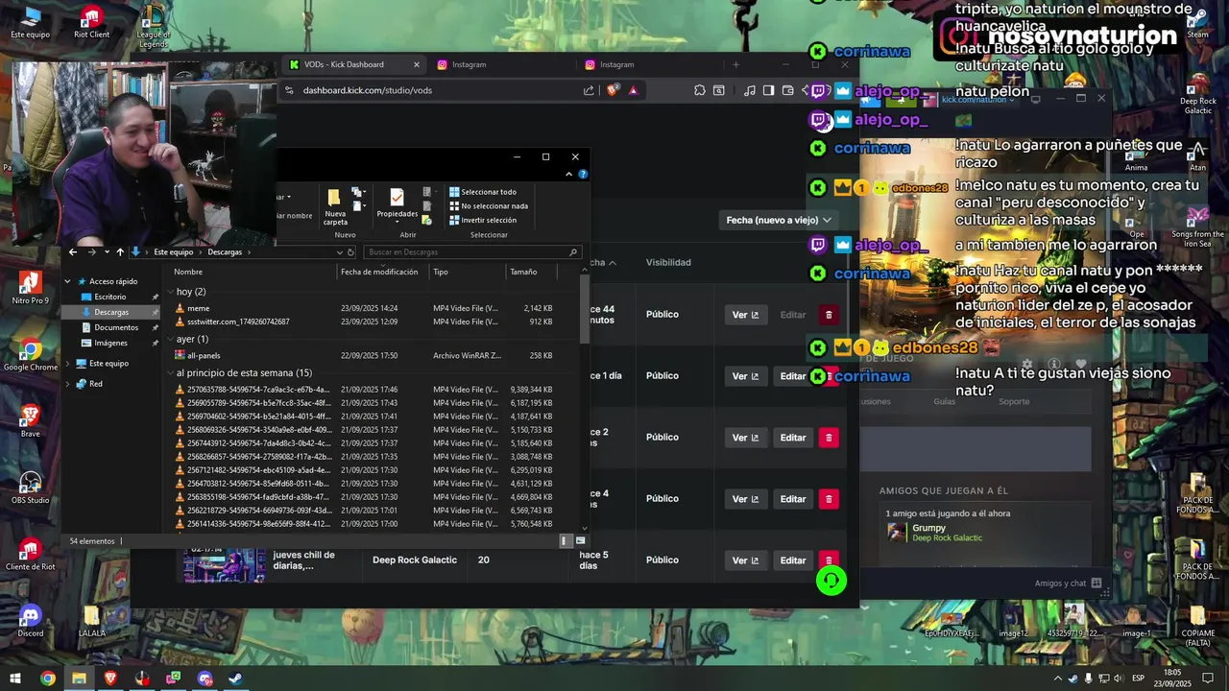This screenshot has width=1229, height=691.
Task: Open the Brave desktop shortcut
Action: point(30,420)
